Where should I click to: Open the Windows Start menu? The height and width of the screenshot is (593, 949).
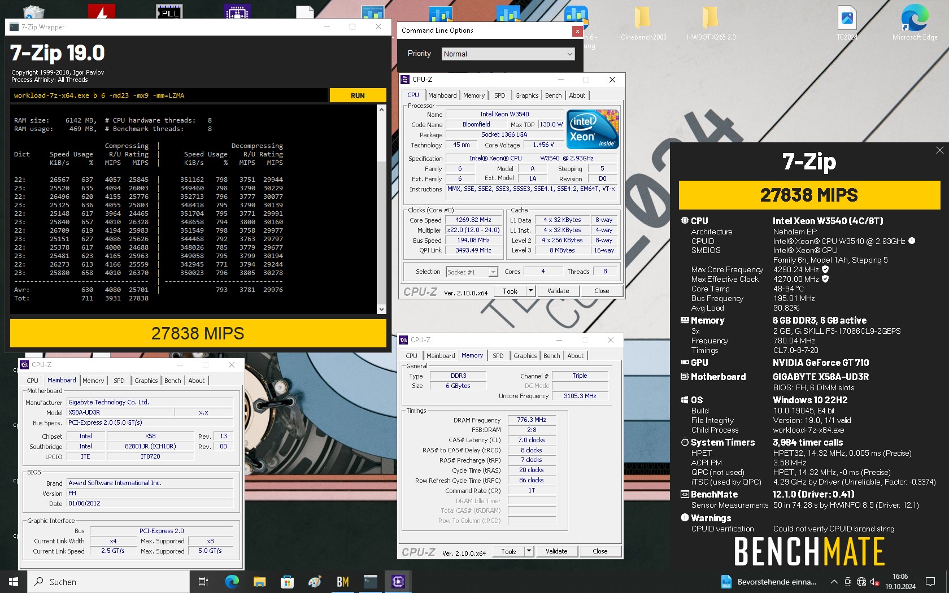(14, 582)
